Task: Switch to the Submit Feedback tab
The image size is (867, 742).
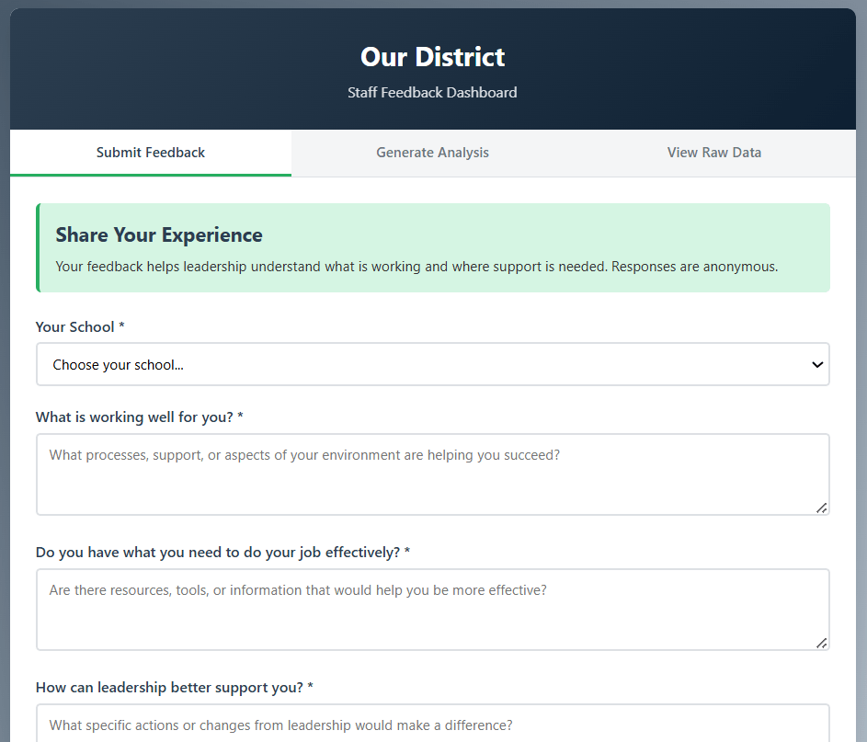Action: pos(151,153)
